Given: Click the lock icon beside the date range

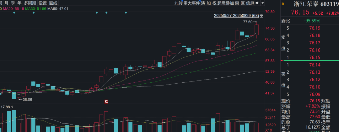Looking at the screenshot, I should pyautogui.click(x=261, y=16).
